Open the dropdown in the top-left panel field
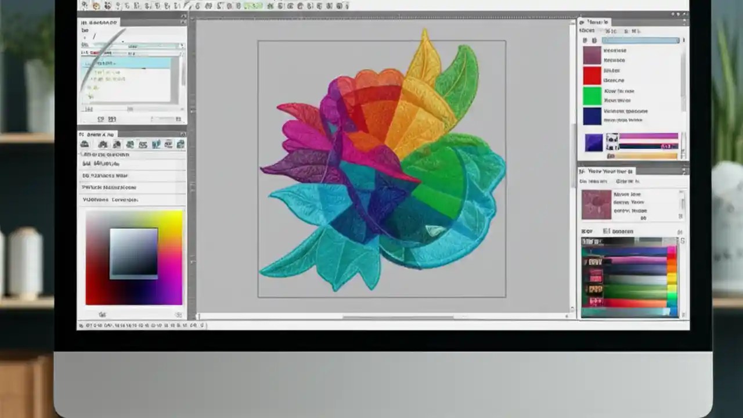The image size is (743, 418). [x=182, y=45]
